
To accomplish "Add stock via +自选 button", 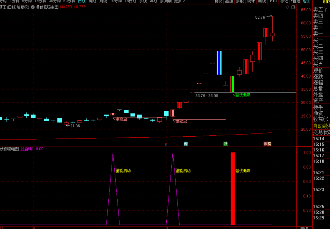I will [x=295, y=1].
